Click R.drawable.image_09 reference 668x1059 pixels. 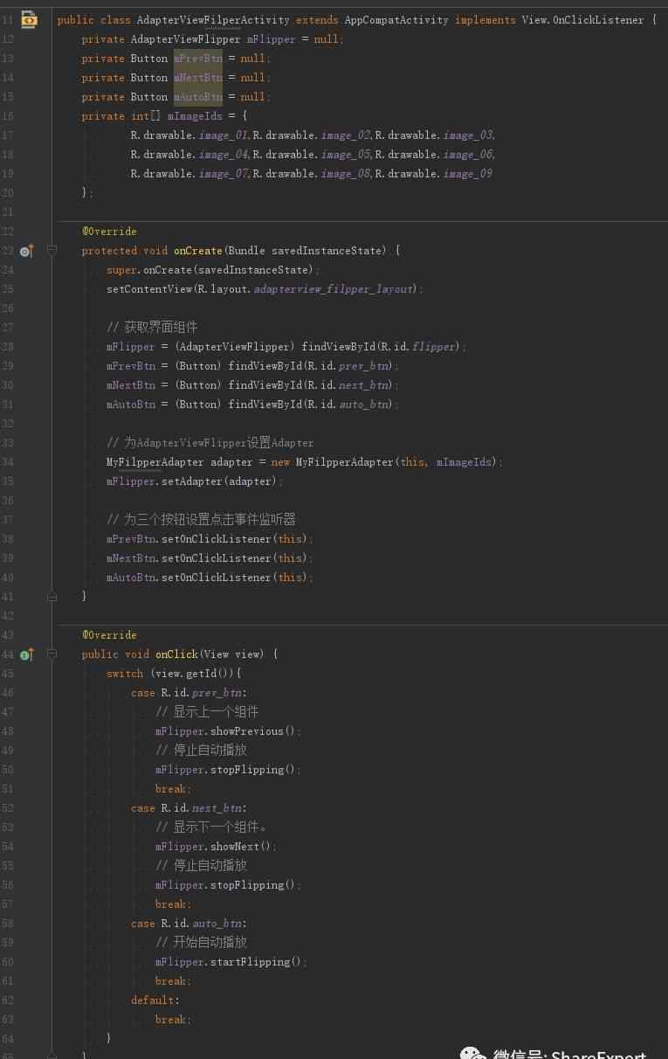coord(434,174)
